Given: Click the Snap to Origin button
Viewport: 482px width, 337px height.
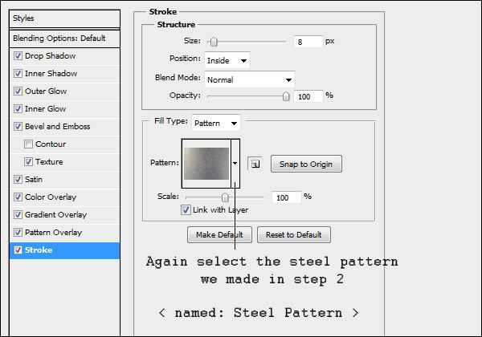Looking at the screenshot, I should (306, 164).
